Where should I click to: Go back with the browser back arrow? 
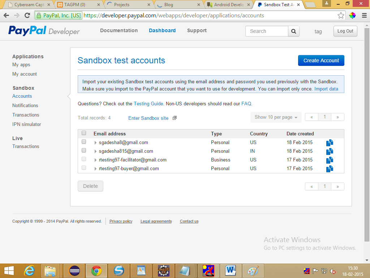coord(7,16)
